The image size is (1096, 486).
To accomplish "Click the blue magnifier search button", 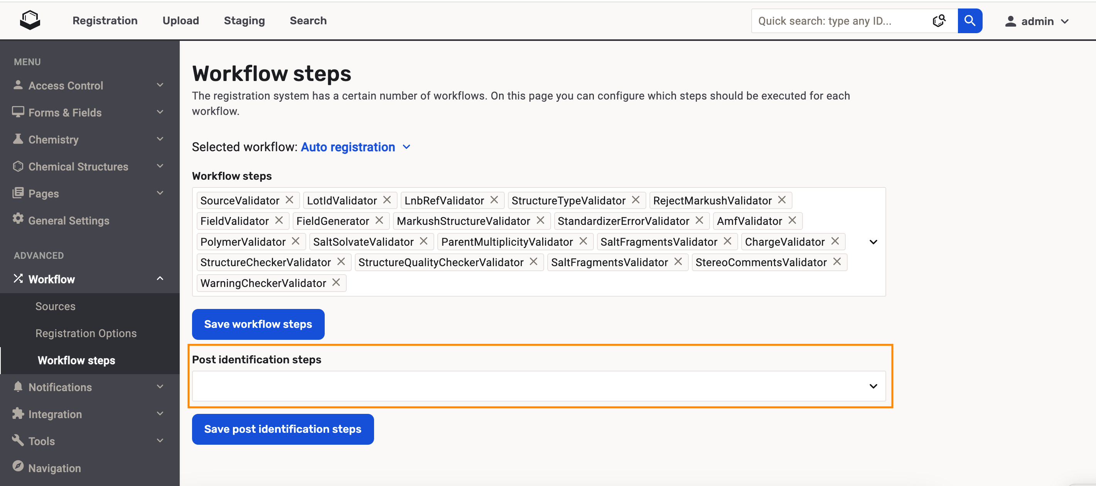I will click(x=969, y=21).
